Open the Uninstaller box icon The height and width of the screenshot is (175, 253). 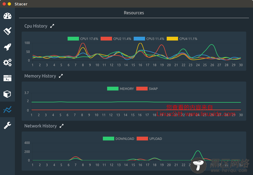7,94
